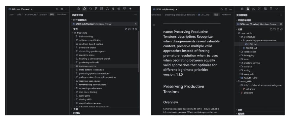The image size is (289, 120).
Task: Open the remote monitor icon in left window
Action: tap(125, 9)
